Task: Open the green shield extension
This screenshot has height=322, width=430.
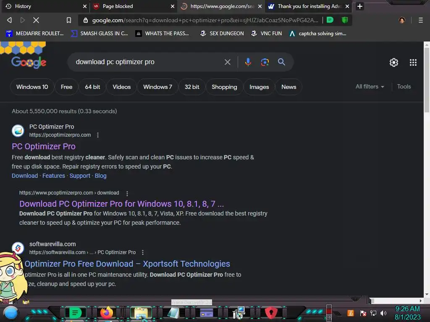Action: [345, 20]
